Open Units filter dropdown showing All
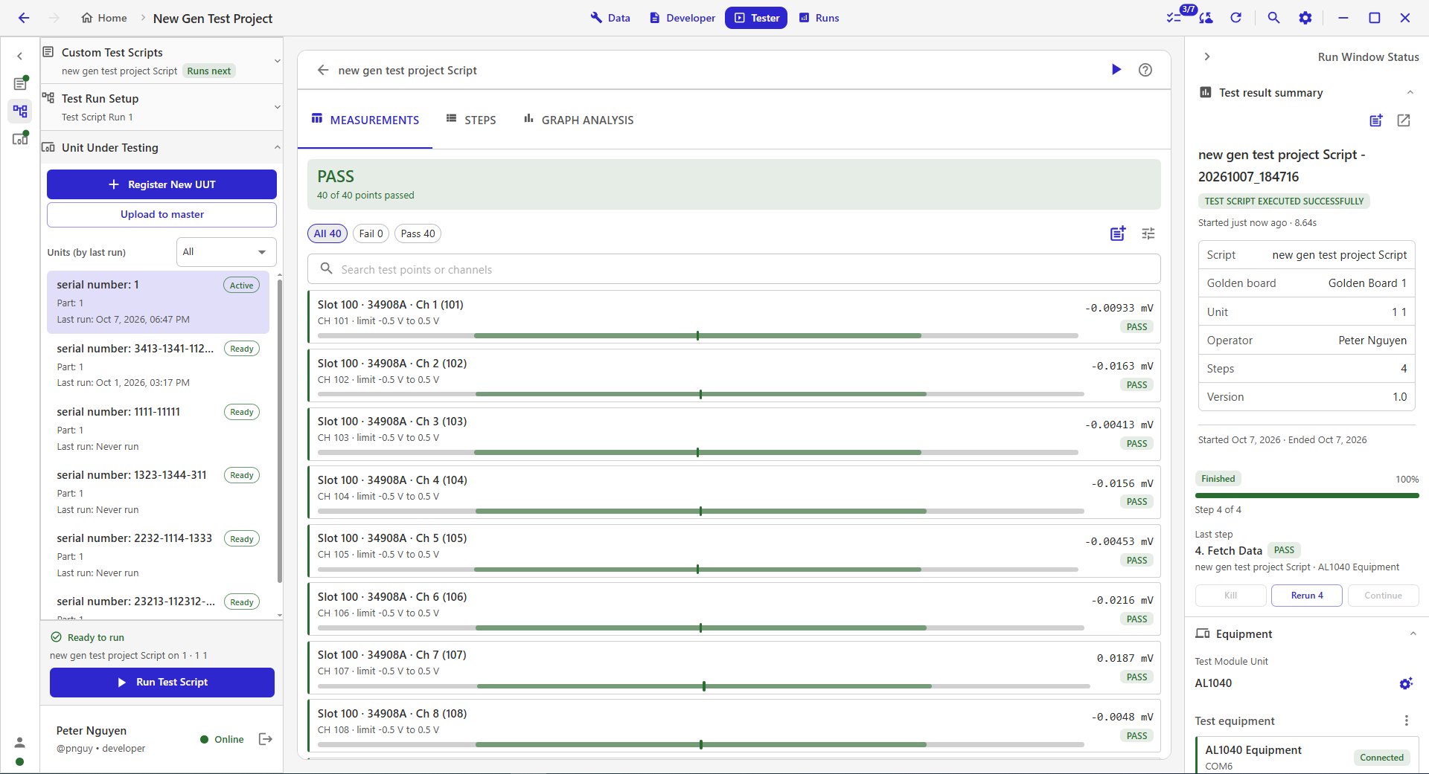This screenshot has width=1429, height=774. 226,252
